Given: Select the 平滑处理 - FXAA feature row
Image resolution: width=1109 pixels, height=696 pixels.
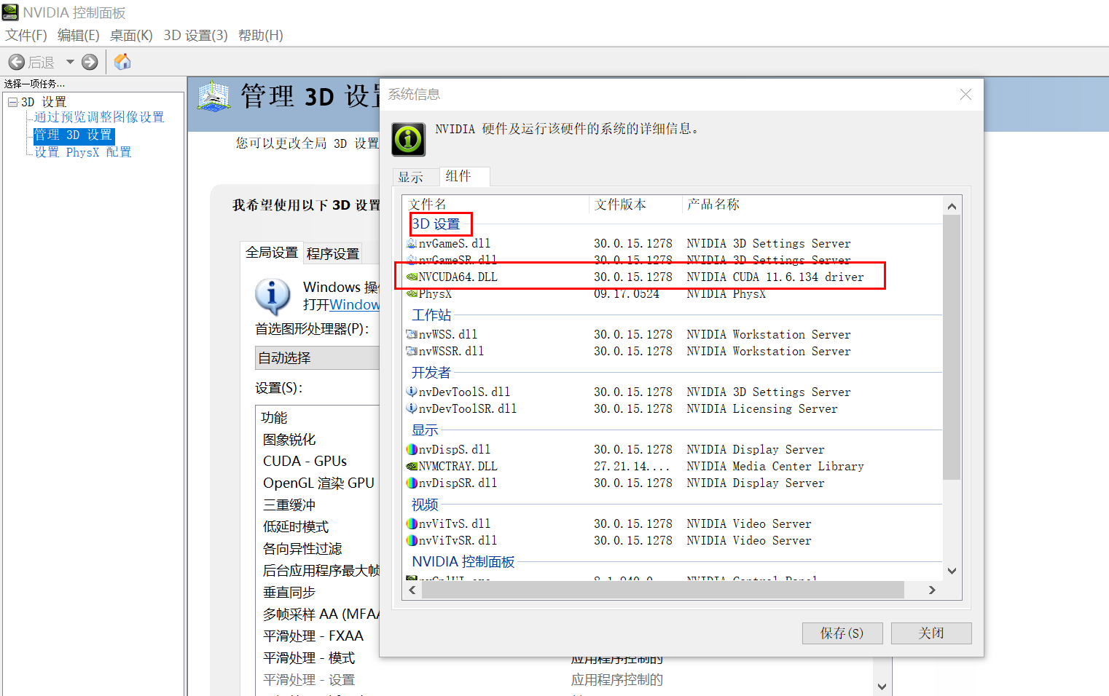Looking at the screenshot, I should click(313, 636).
